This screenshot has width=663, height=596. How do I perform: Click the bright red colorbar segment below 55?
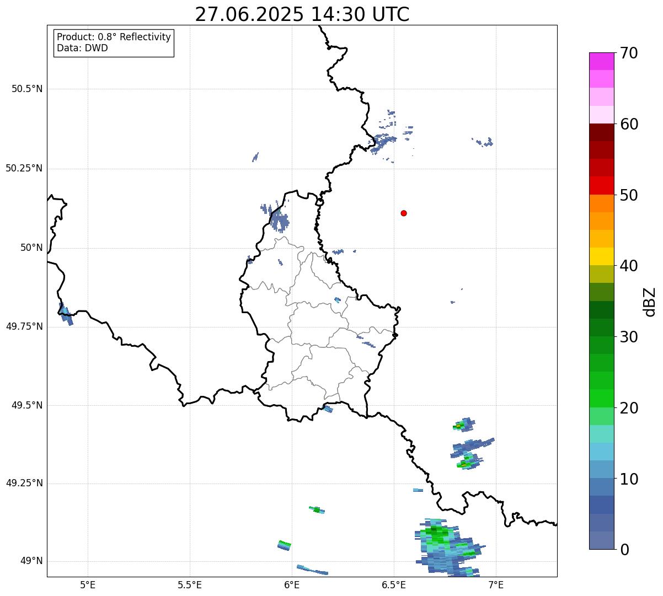coord(601,185)
